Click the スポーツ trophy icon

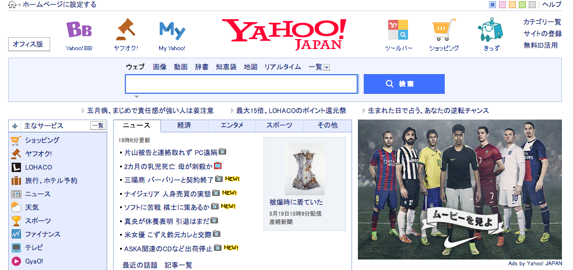16,220
